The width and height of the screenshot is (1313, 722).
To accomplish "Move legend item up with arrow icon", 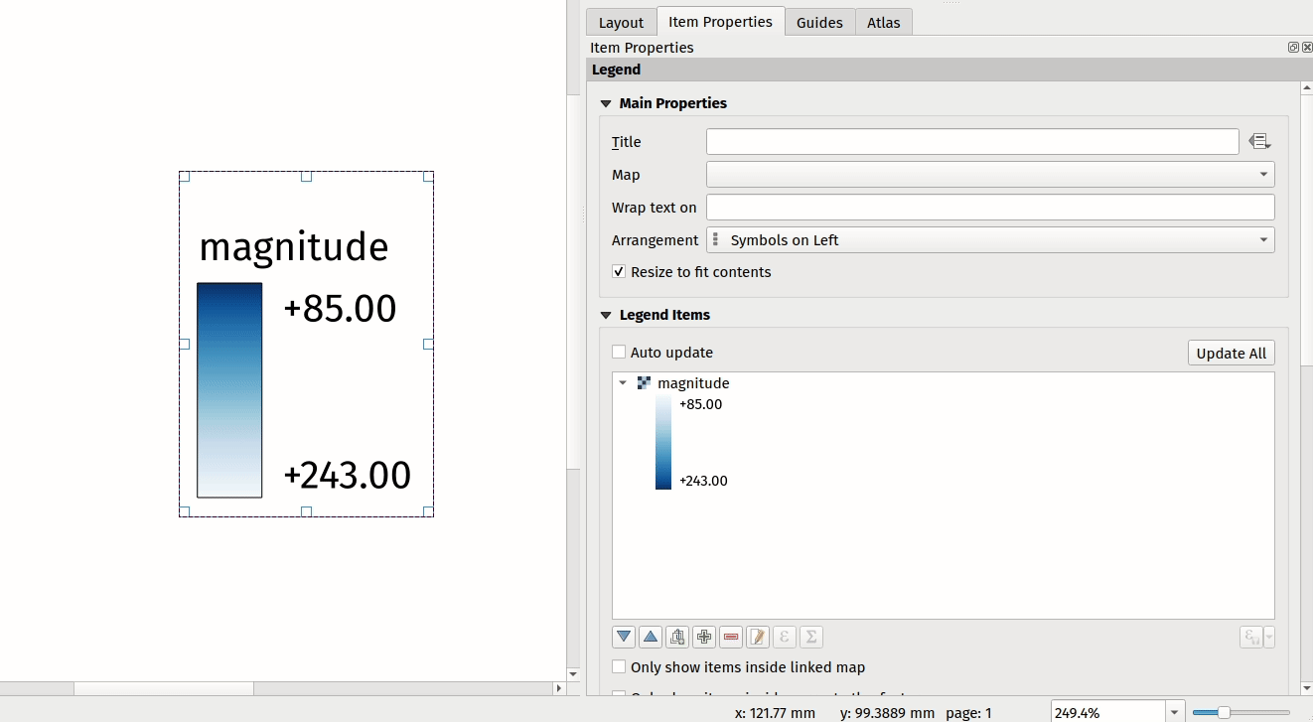I will (x=651, y=637).
